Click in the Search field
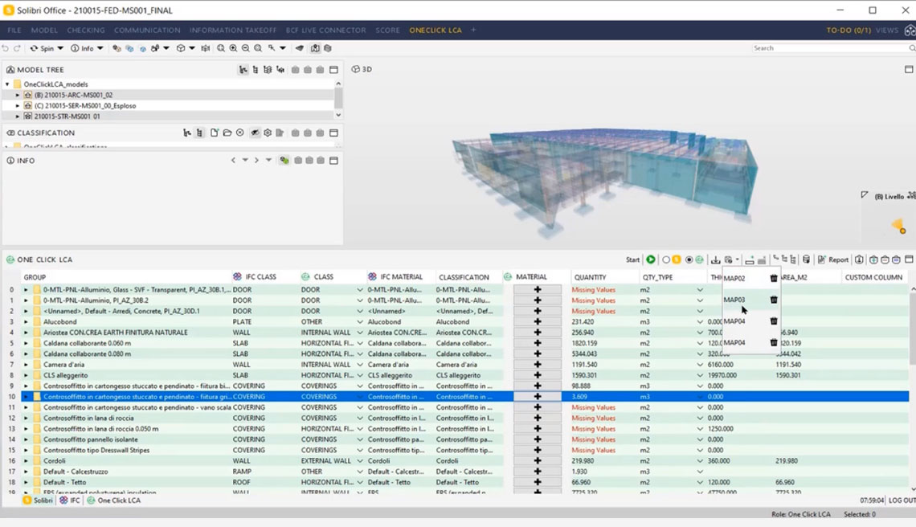This screenshot has height=527, width=916. [829, 48]
